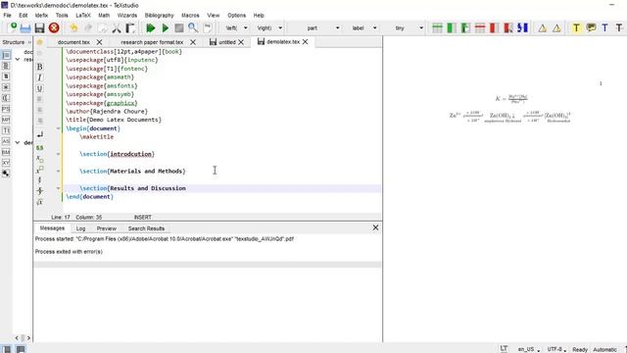
Task: Apply italic formatting with the I icon
Action: pos(39,77)
